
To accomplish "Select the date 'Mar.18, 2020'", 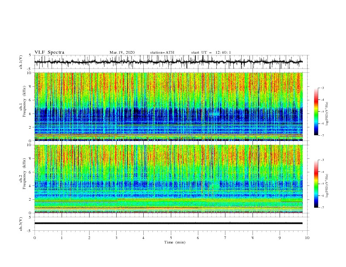I will [122, 52].
